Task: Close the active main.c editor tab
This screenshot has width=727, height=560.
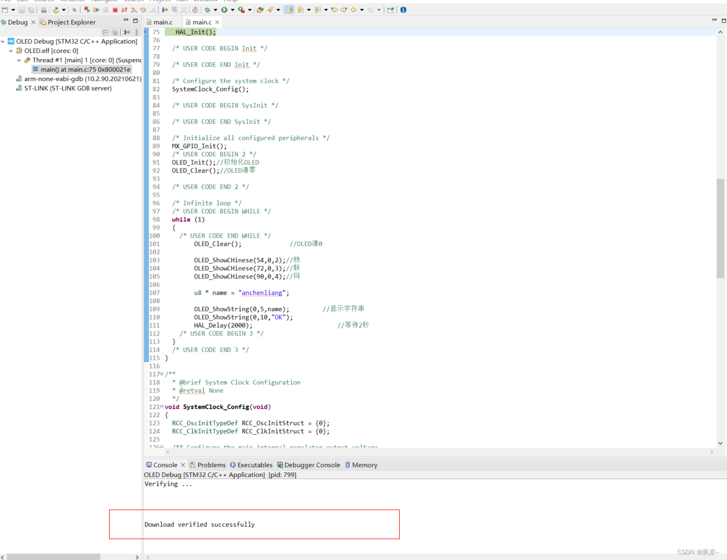Action: tap(217, 22)
